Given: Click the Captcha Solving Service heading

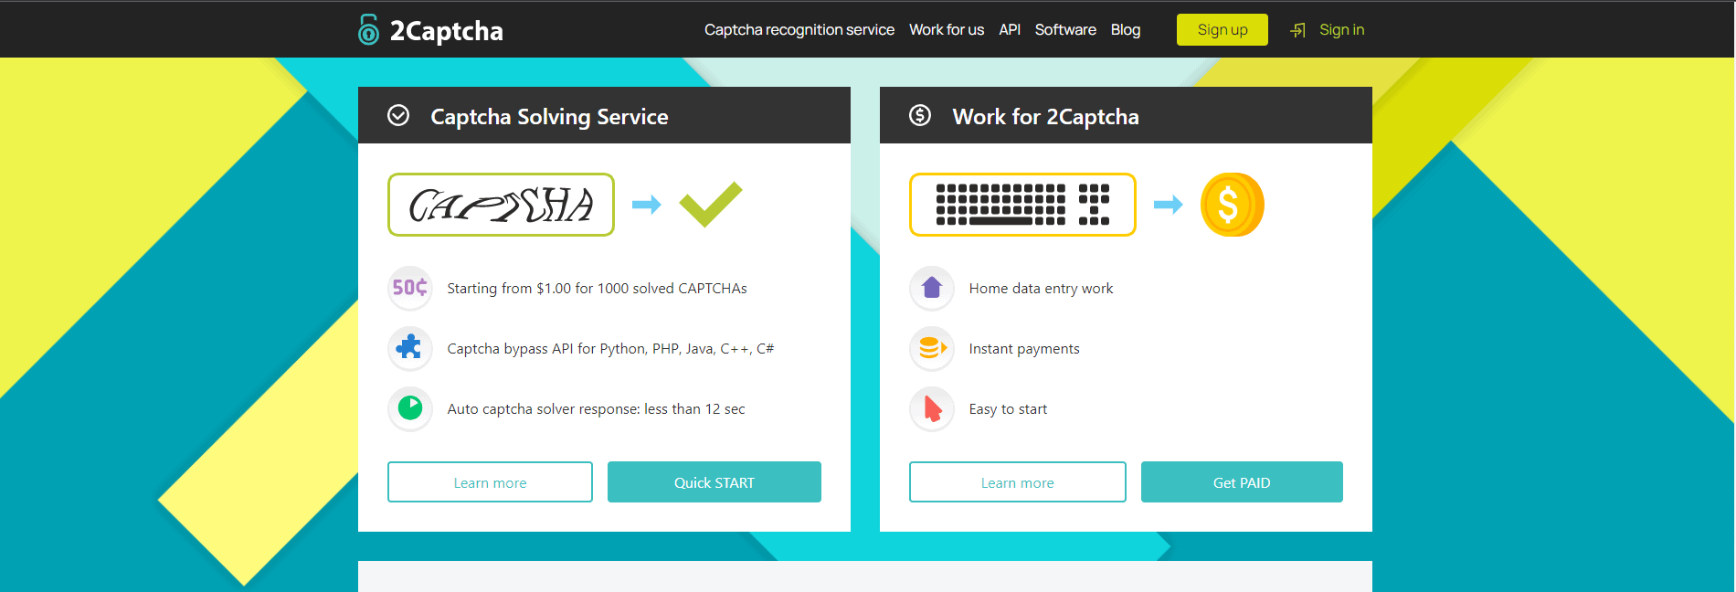Looking at the screenshot, I should (549, 116).
